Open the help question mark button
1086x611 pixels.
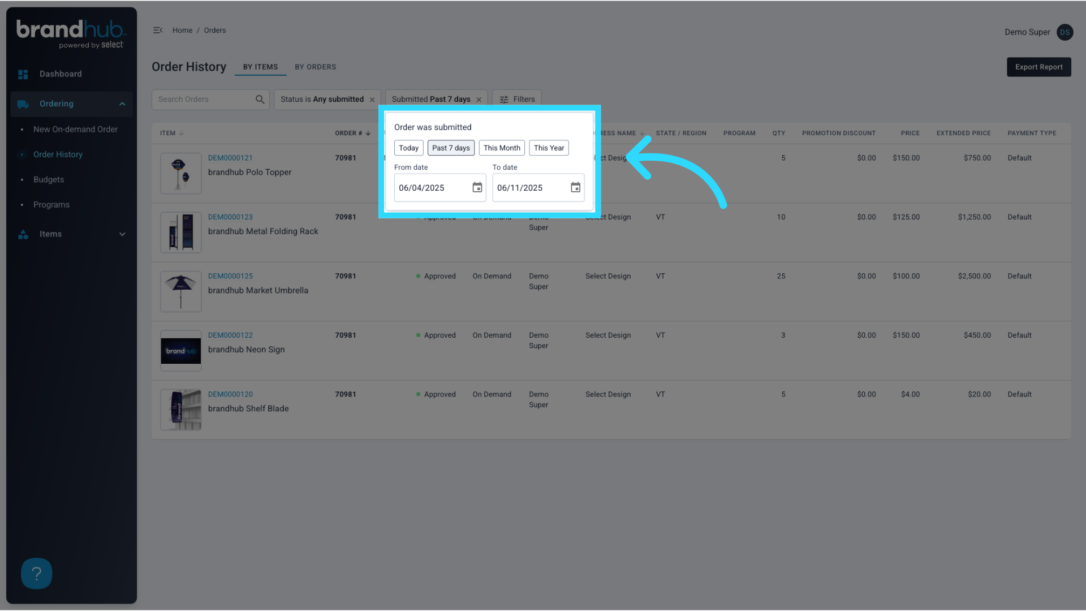click(x=37, y=574)
